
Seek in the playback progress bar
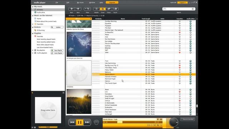[132, 122]
